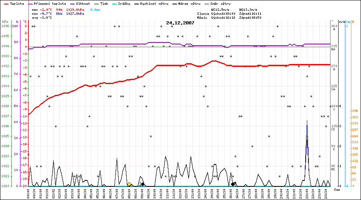The image size is (361, 200).
Task: Click the 315 NW wind direction label
Action: tap(334, 48)
